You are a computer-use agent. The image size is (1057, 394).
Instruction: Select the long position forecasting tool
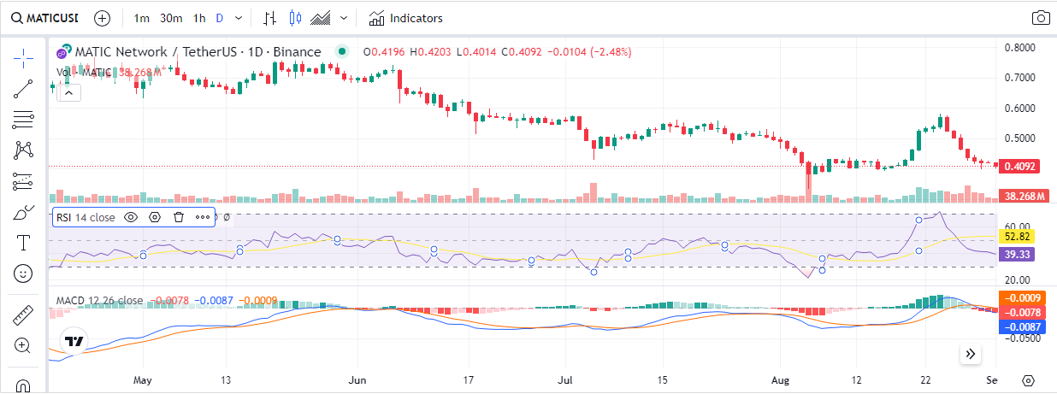click(23, 181)
